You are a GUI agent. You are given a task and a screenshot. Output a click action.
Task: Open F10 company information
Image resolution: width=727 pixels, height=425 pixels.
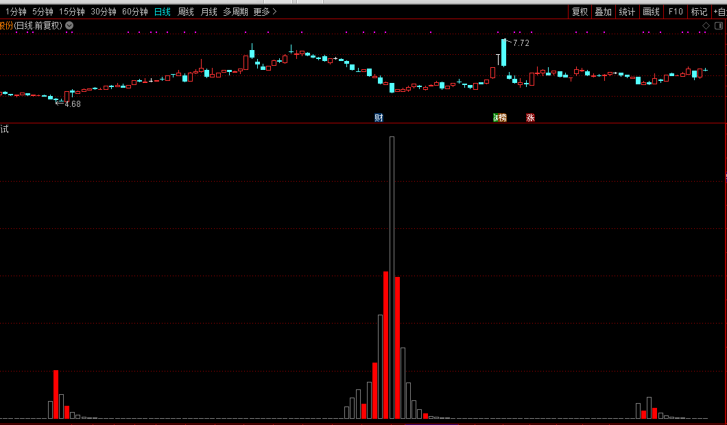676,12
